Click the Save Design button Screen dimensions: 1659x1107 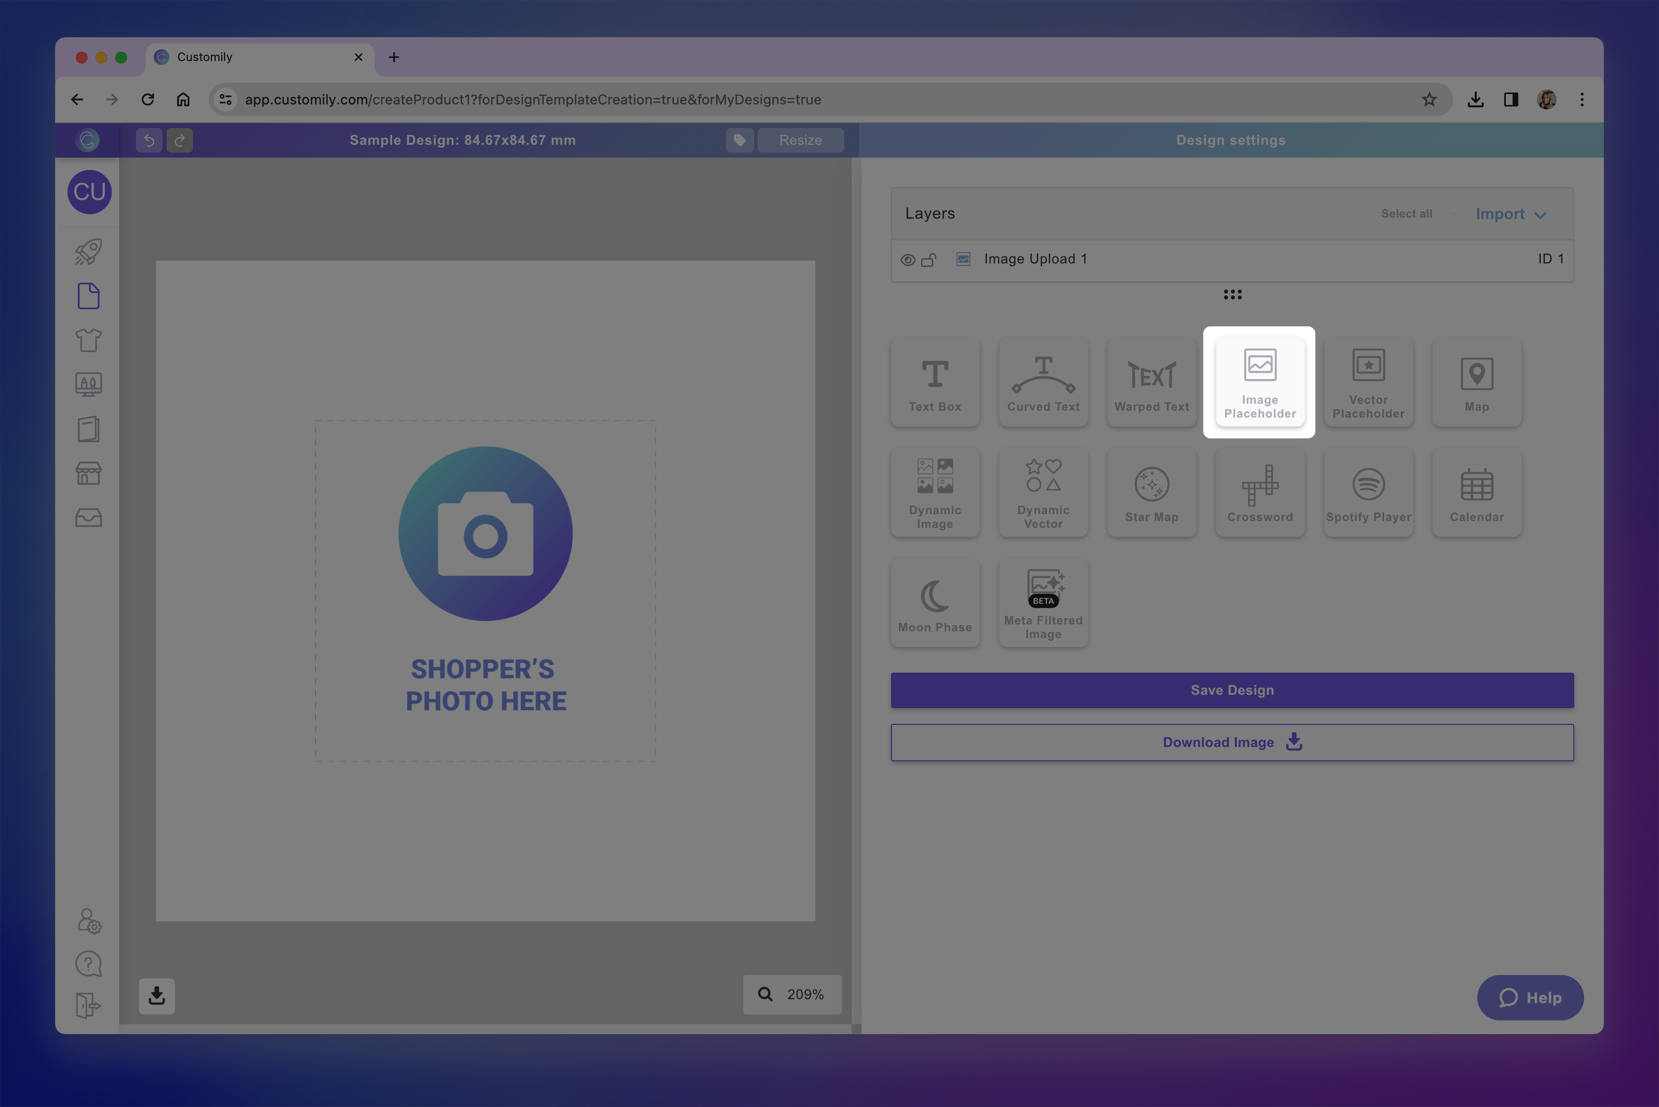[x=1232, y=690]
